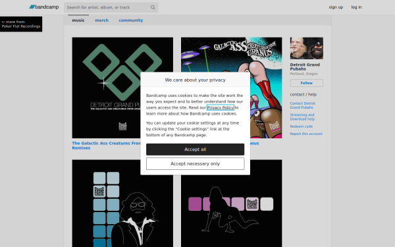Click the We care about your privacy heading
This screenshot has width=395, height=247.
[196, 80]
